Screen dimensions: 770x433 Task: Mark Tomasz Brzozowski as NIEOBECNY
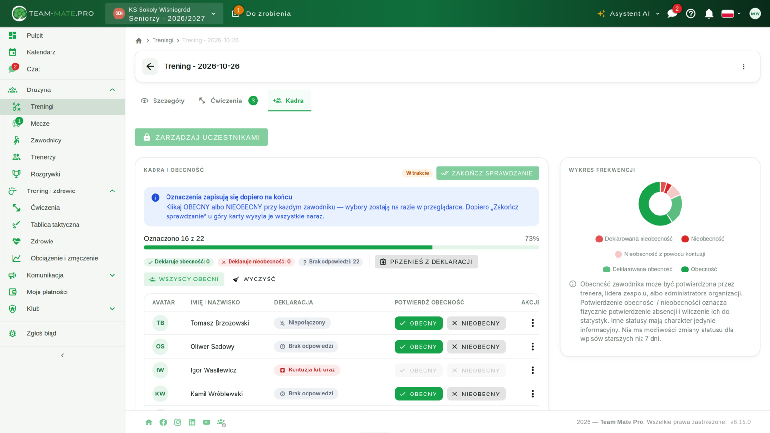[x=476, y=323]
